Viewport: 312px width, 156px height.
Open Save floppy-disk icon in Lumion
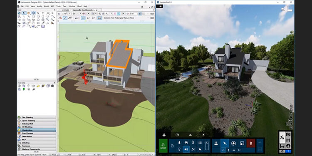click(x=282, y=146)
